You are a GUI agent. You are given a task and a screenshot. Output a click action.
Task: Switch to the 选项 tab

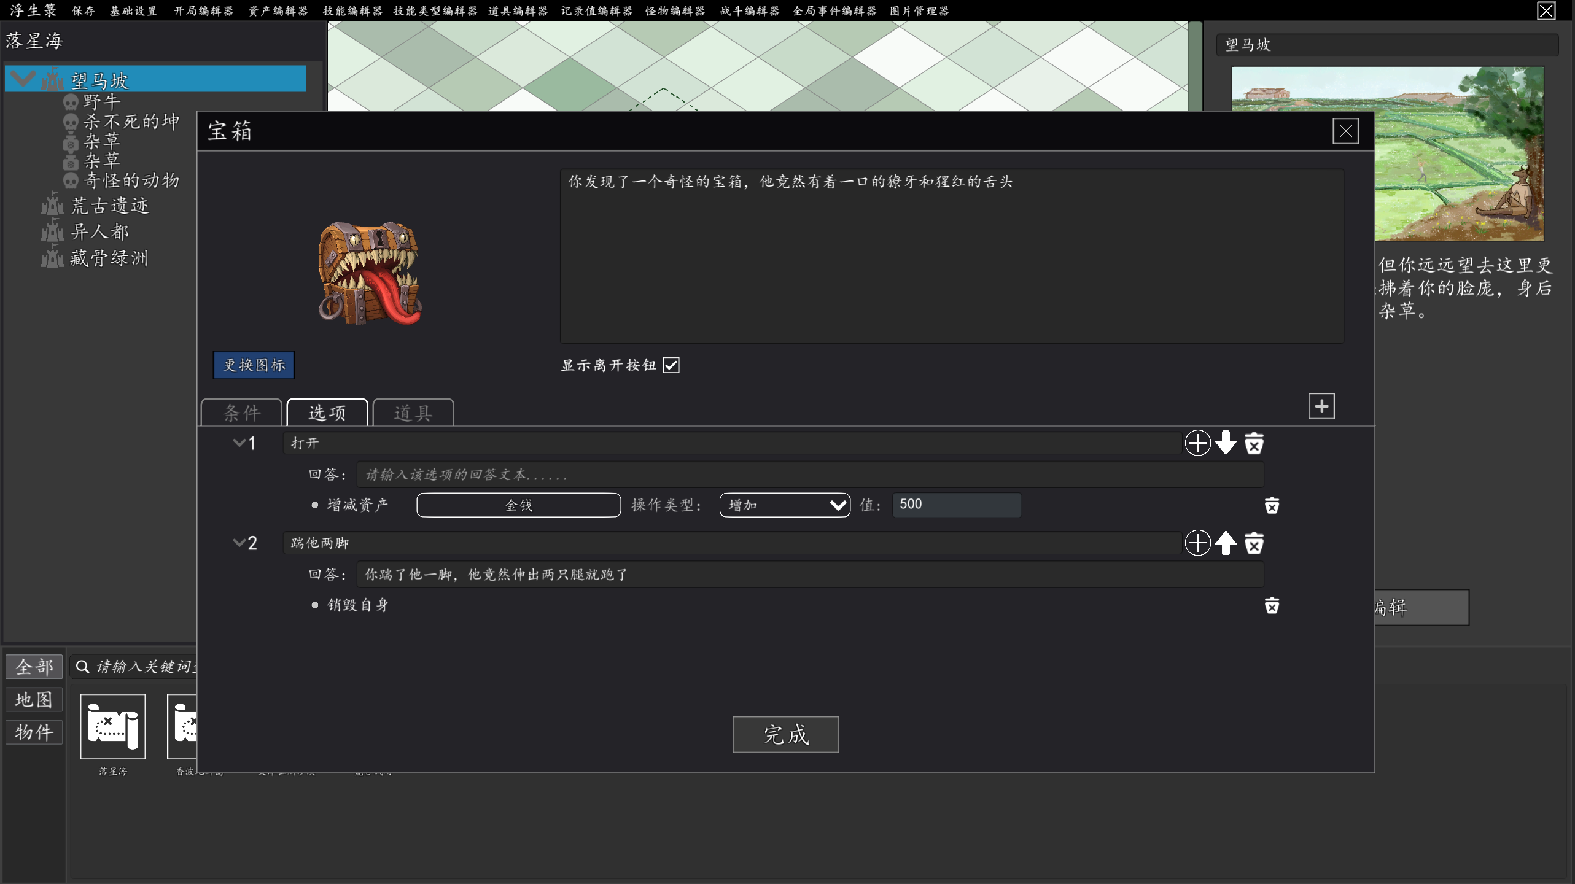click(x=327, y=413)
